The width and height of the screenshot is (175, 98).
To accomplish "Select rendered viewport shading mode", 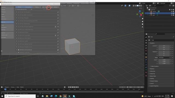I will point(141,5).
